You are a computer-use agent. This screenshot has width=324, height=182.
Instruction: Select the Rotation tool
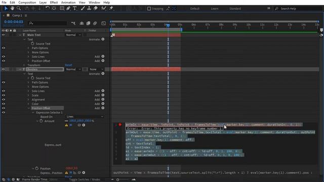(x=47, y=8)
